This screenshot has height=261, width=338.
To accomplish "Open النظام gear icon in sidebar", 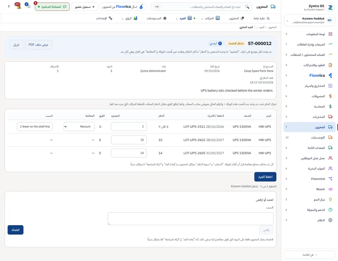I will pos(330,220).
